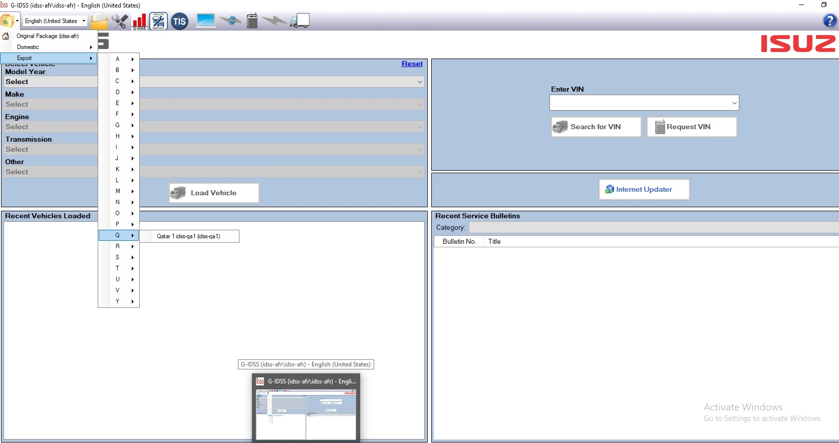Expand the F country submenu
The height and width of the screenshot is (443, 839).
pyautogui.click(x=119, y=114)
